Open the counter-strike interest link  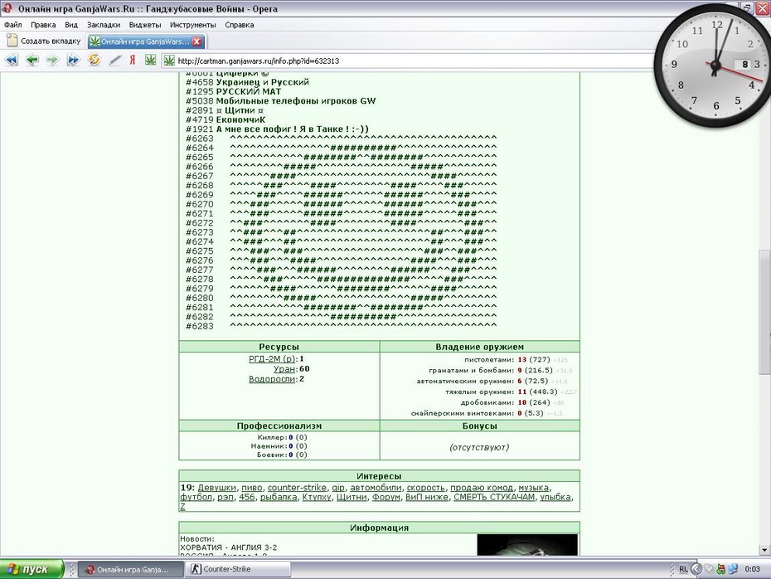coord(297,488)
